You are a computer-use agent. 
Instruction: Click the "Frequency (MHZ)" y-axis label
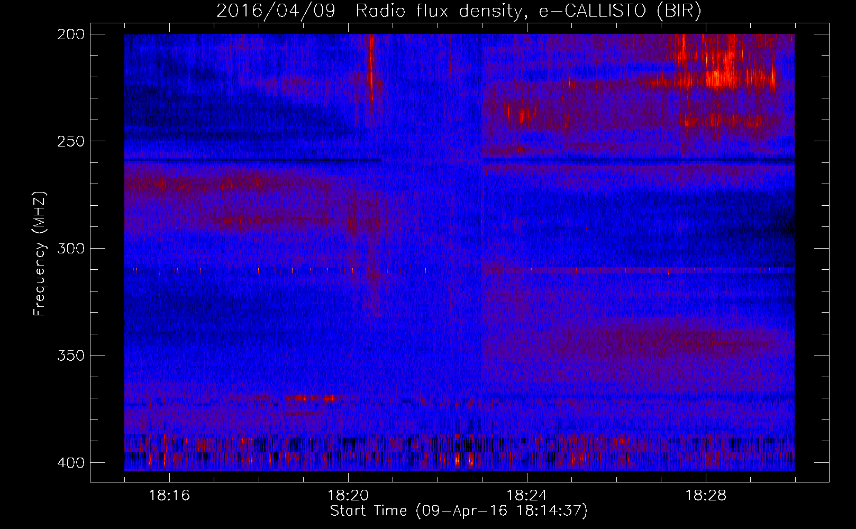pyautogui.click(x=40, y=254)
